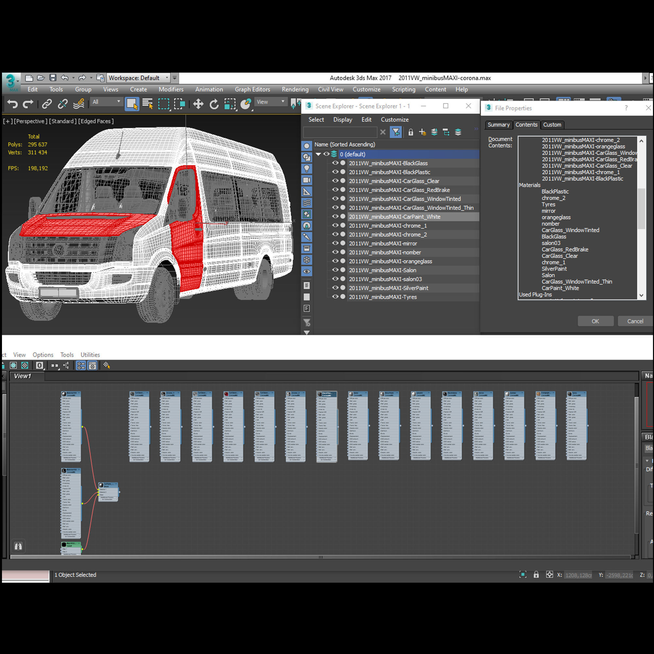Toggle visibility of CarGlass_Clear object
Screen dimensions: 654x654
(x=335, y=181)
